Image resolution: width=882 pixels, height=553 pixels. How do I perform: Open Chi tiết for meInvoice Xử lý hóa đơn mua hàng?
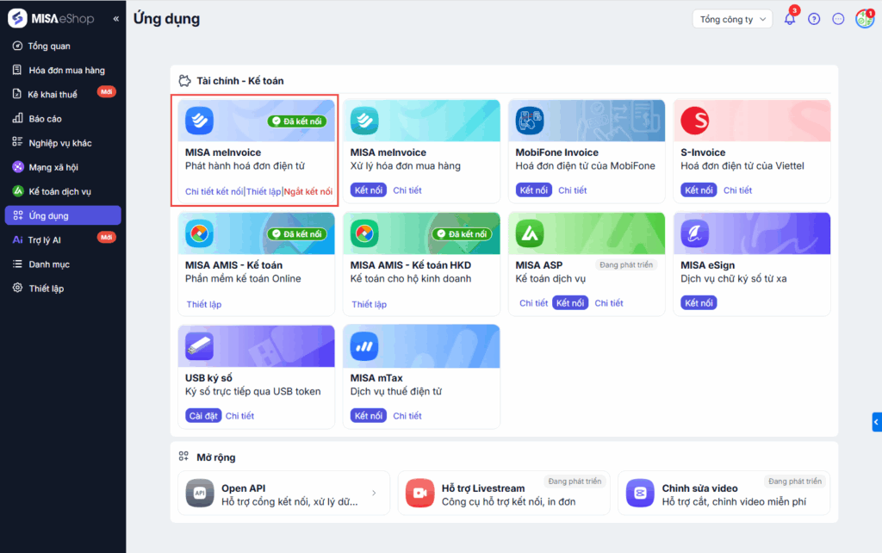click(407, 190)
